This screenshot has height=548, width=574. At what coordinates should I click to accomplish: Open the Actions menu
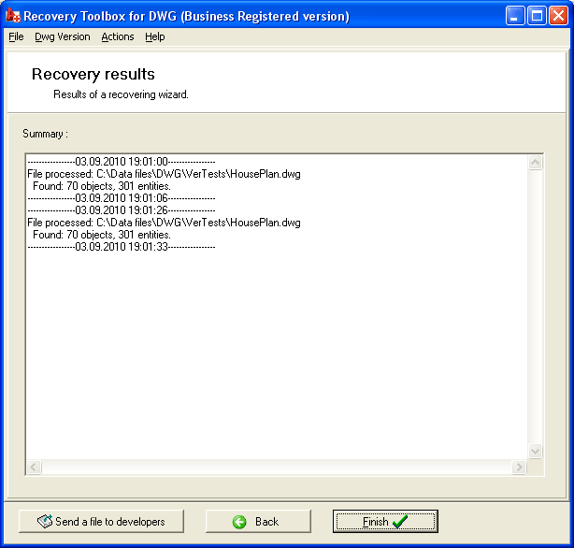coord(118,37)
